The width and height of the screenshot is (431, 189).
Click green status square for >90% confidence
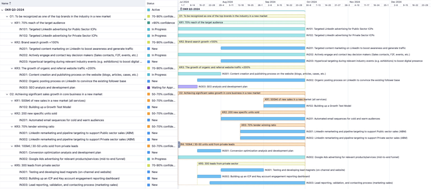(149, 23)
